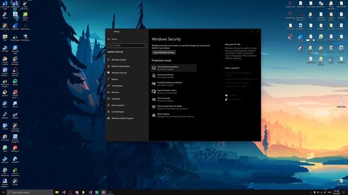Select VMware Workstation desktop icon

click(x=15, y=61)
